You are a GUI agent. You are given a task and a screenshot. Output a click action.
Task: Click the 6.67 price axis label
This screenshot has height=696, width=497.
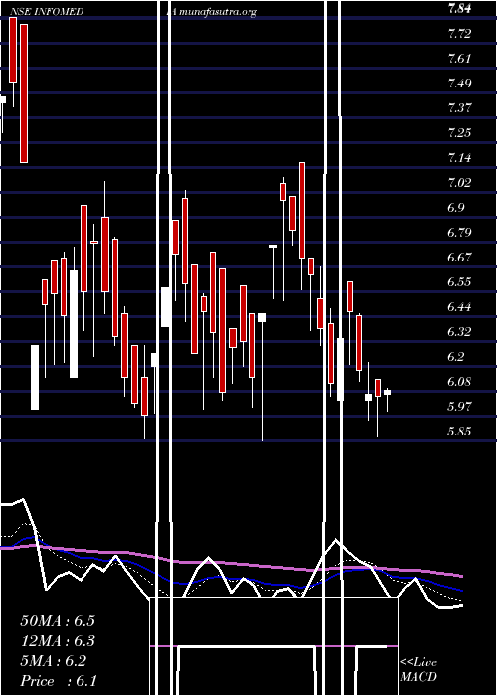pos(459,257)
